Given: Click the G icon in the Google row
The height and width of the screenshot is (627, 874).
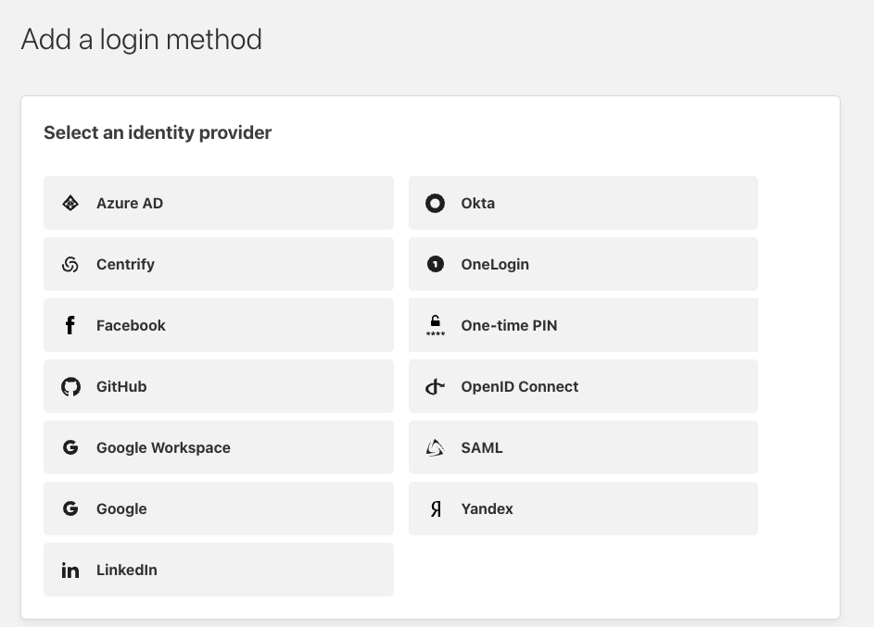Looking at the screenshot, I should [70, 509].
